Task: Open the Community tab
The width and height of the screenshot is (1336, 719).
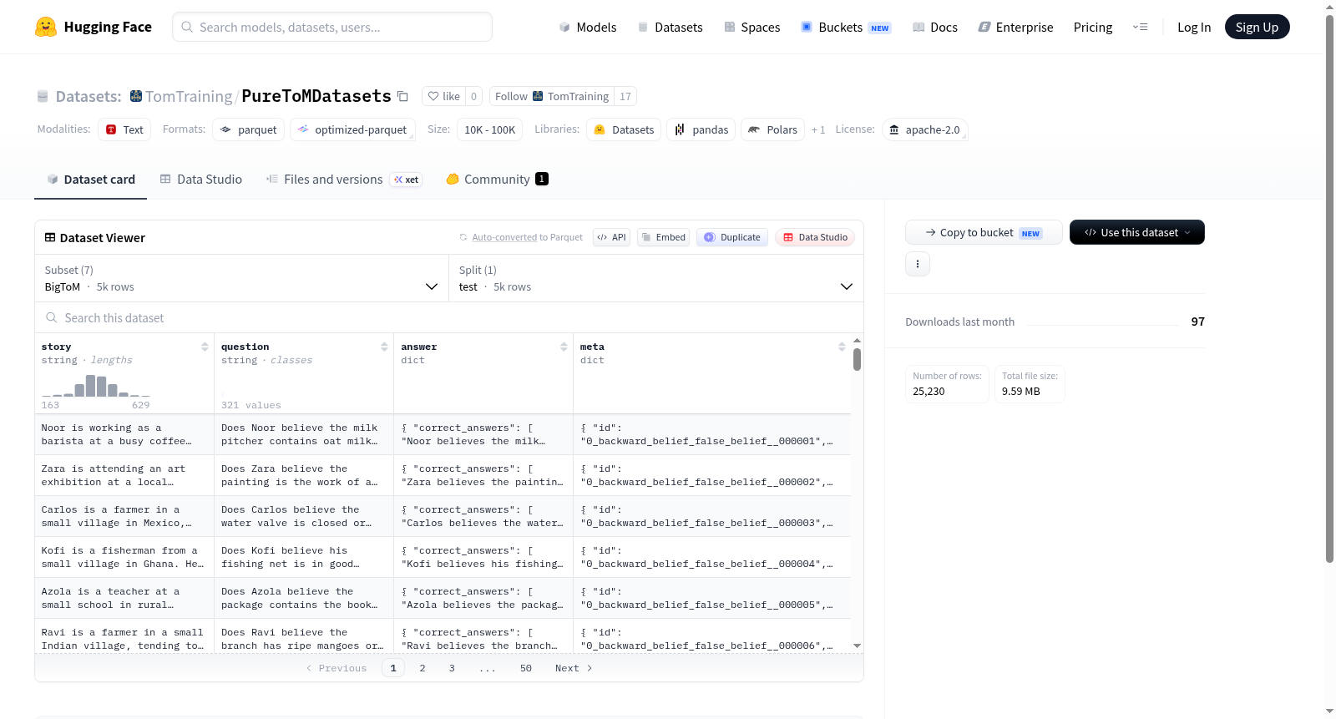Action: click(497, 180)
